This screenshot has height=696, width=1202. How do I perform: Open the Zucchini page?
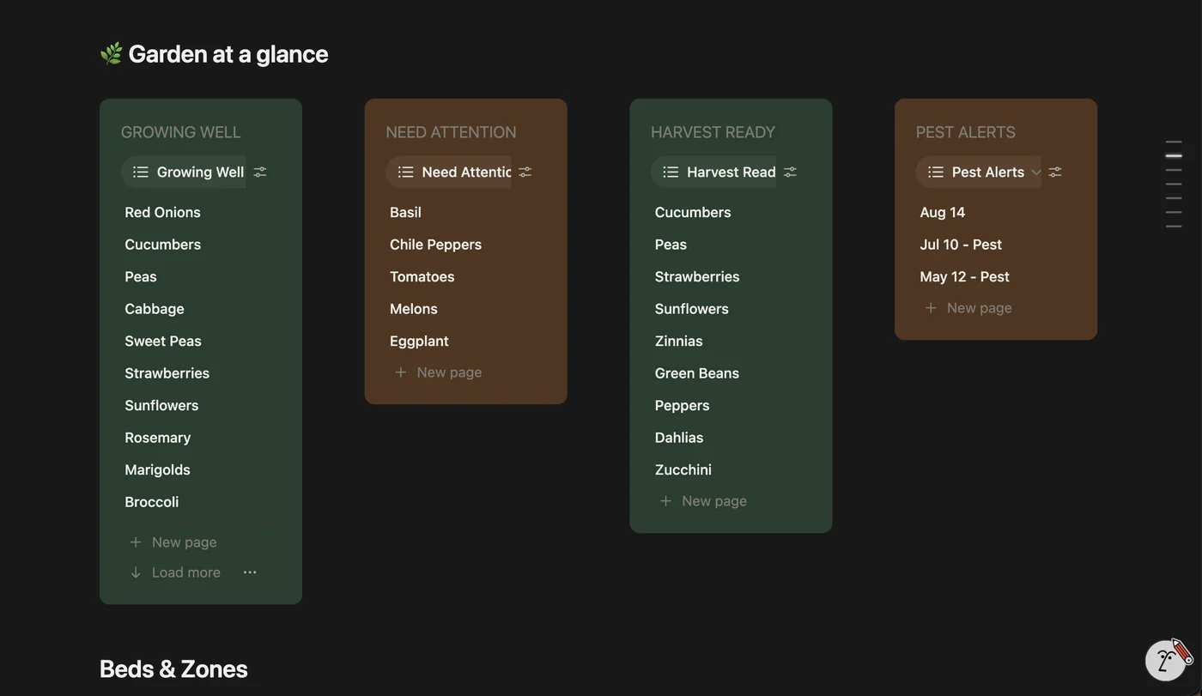683,469
